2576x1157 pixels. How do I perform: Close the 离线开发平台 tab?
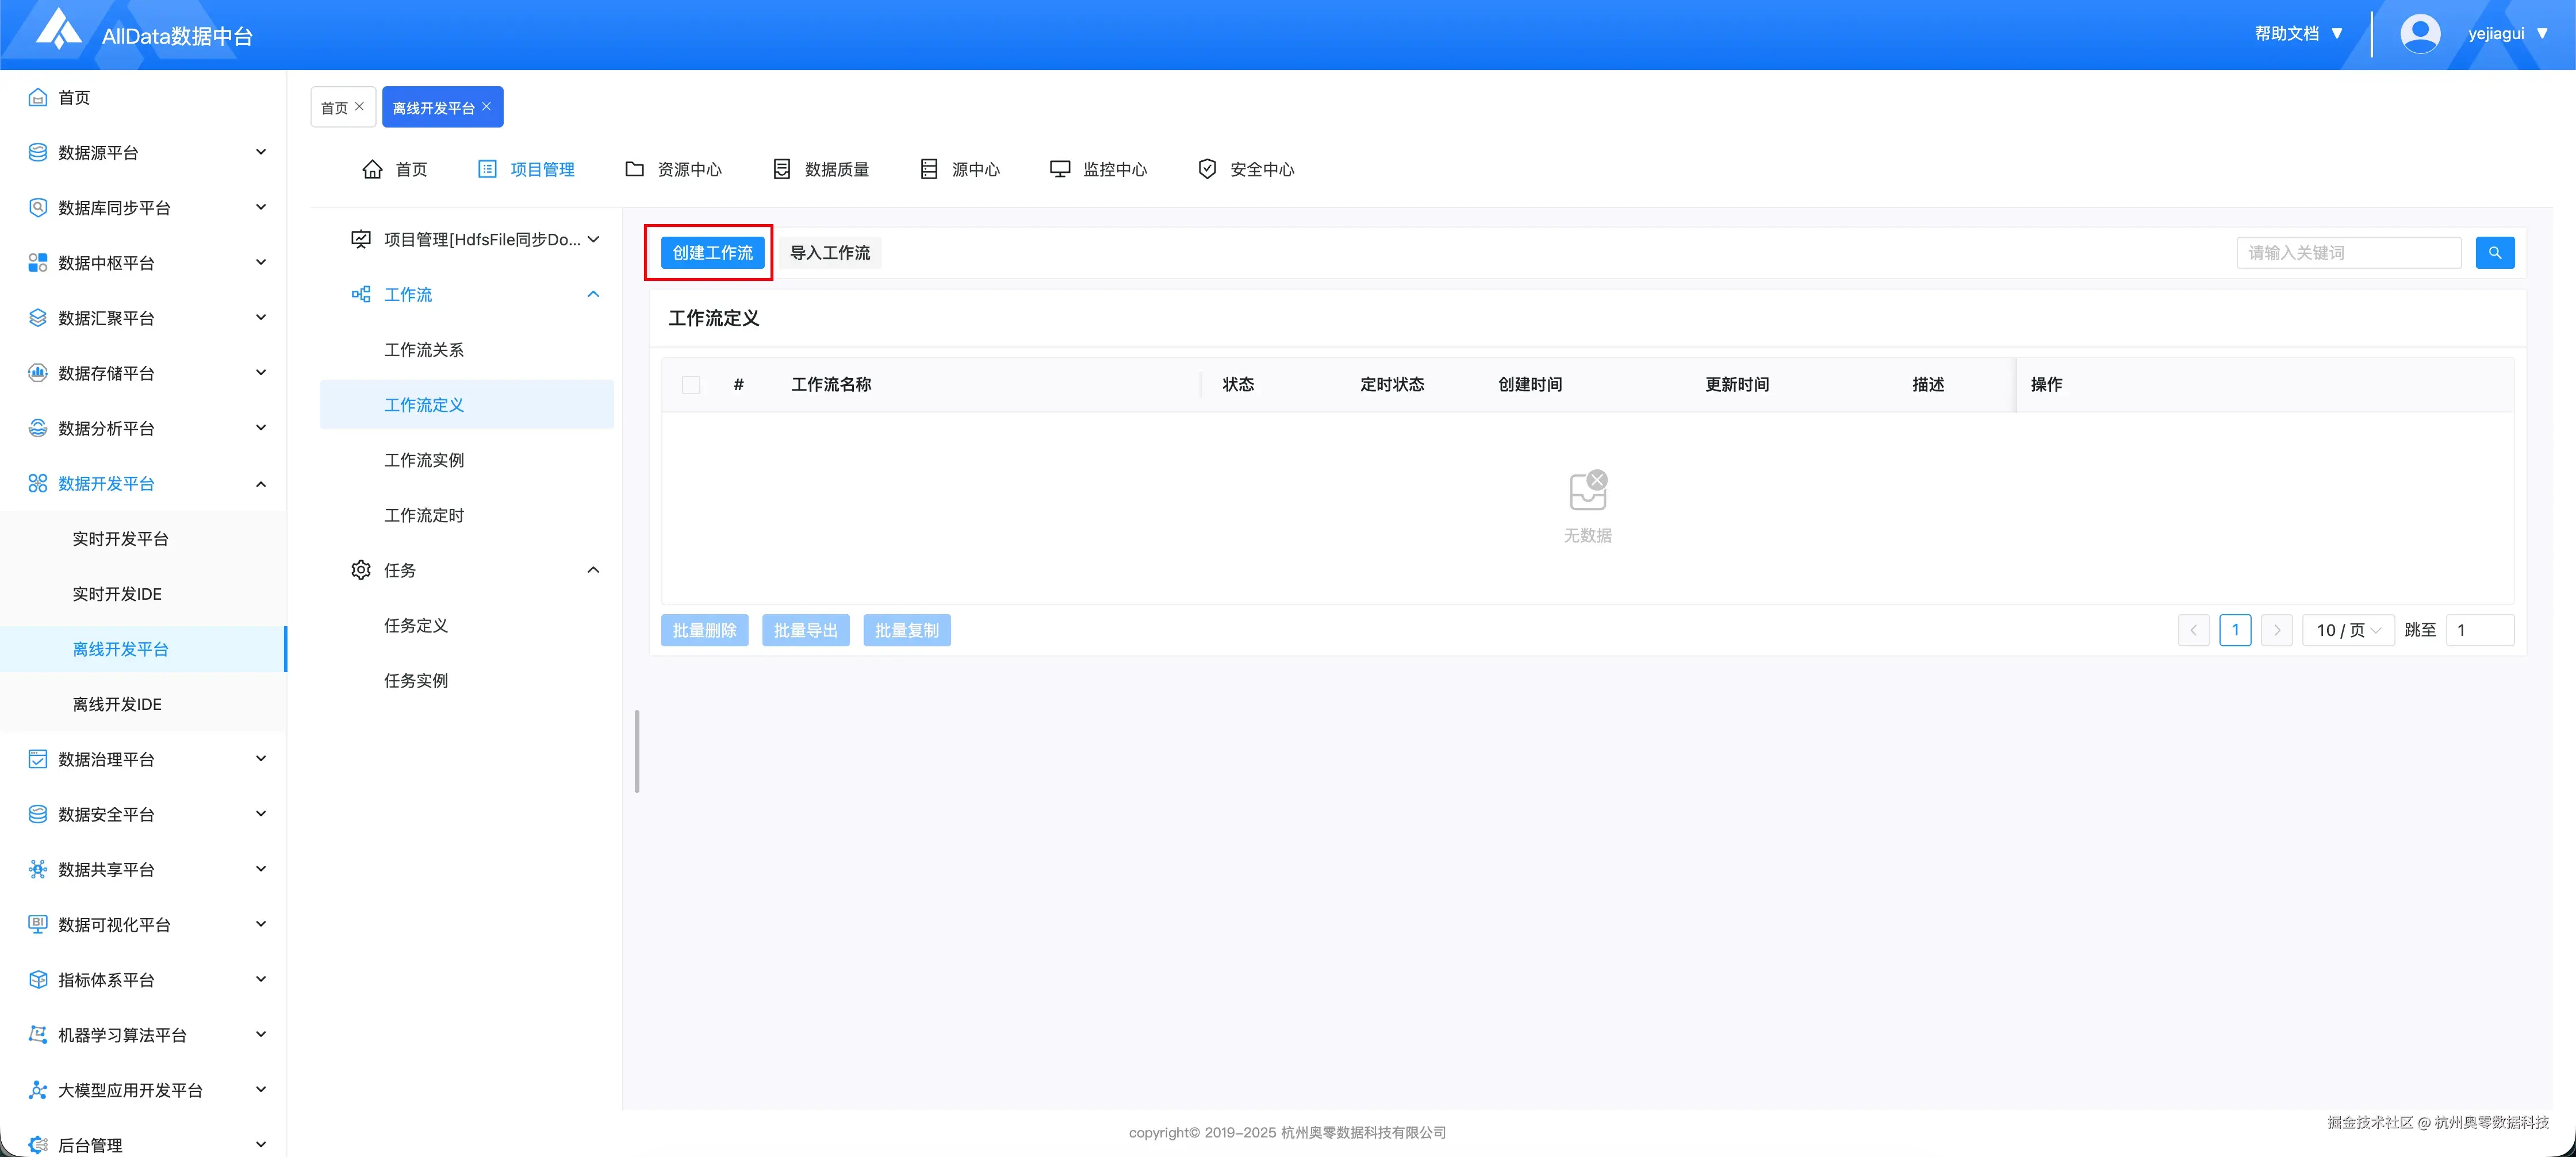point(487,107)
